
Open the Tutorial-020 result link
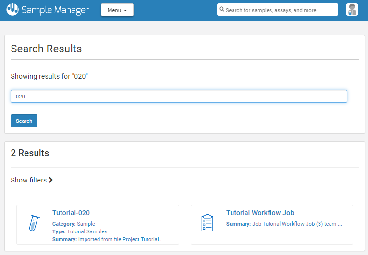pyautogui.click(x=71, y=213)
